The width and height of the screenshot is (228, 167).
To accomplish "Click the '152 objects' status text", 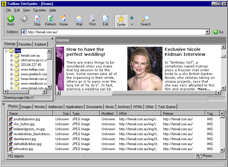I will 16,156.
